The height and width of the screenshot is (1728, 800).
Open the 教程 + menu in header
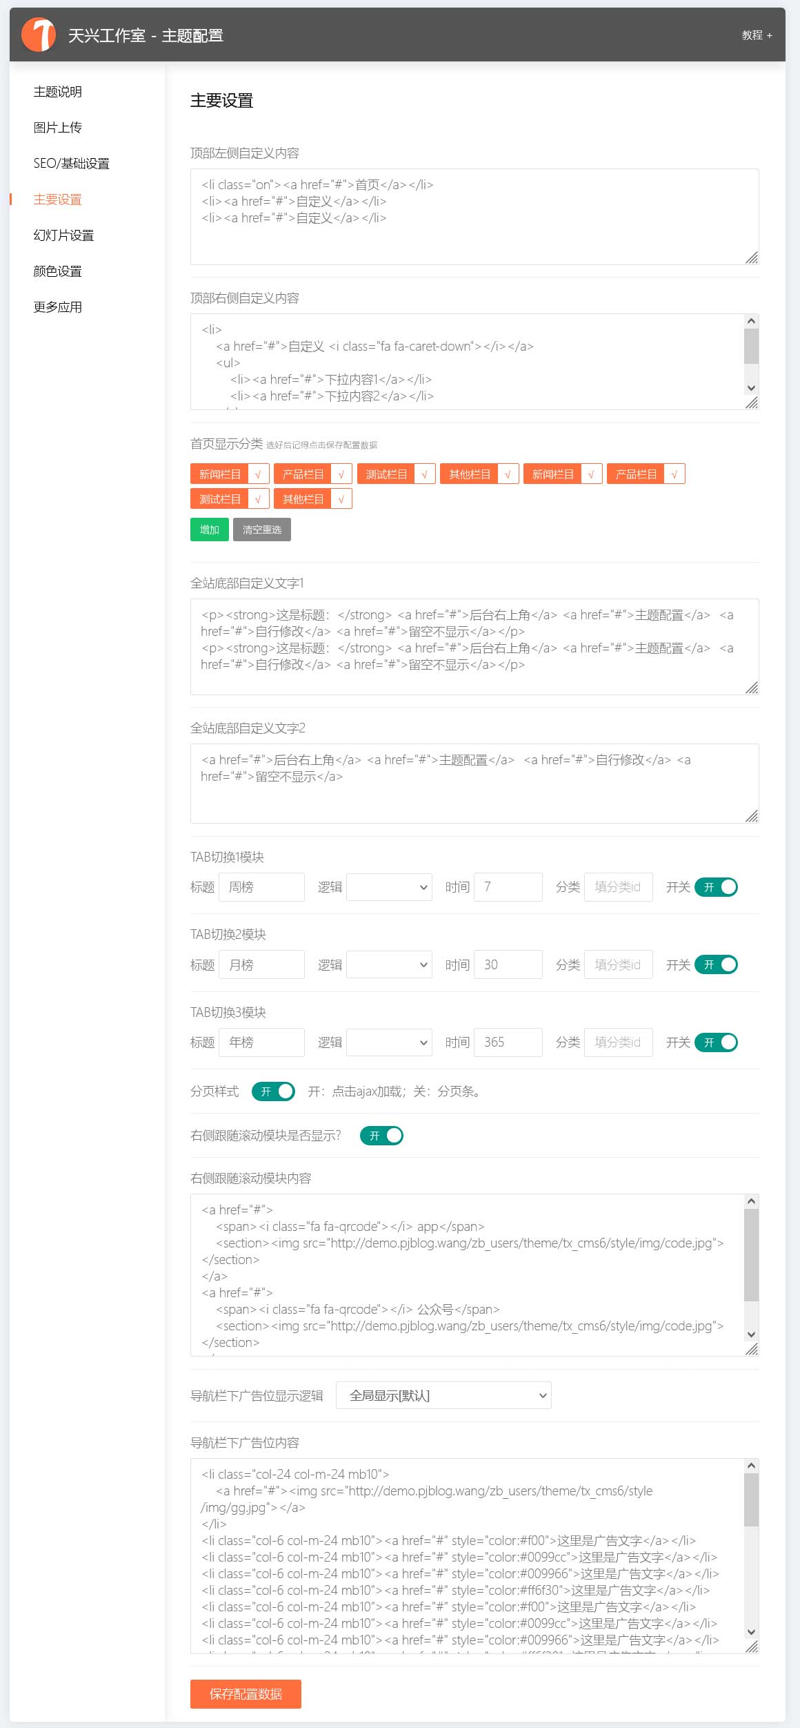tap(757, 35)
